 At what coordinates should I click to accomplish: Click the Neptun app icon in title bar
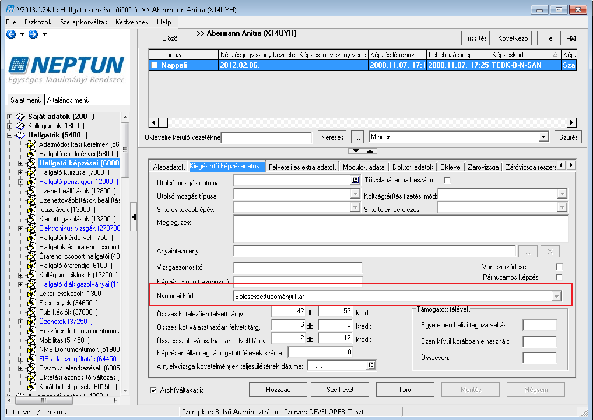coord(10,9)
